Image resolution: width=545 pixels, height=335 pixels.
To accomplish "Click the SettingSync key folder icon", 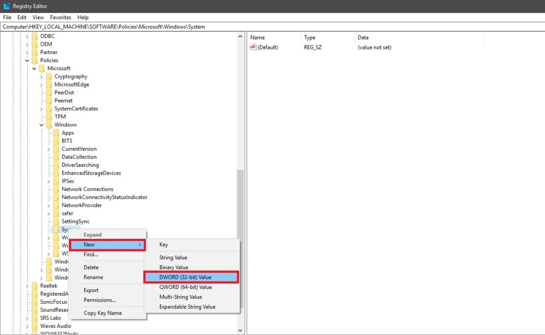I will (55, 221).
